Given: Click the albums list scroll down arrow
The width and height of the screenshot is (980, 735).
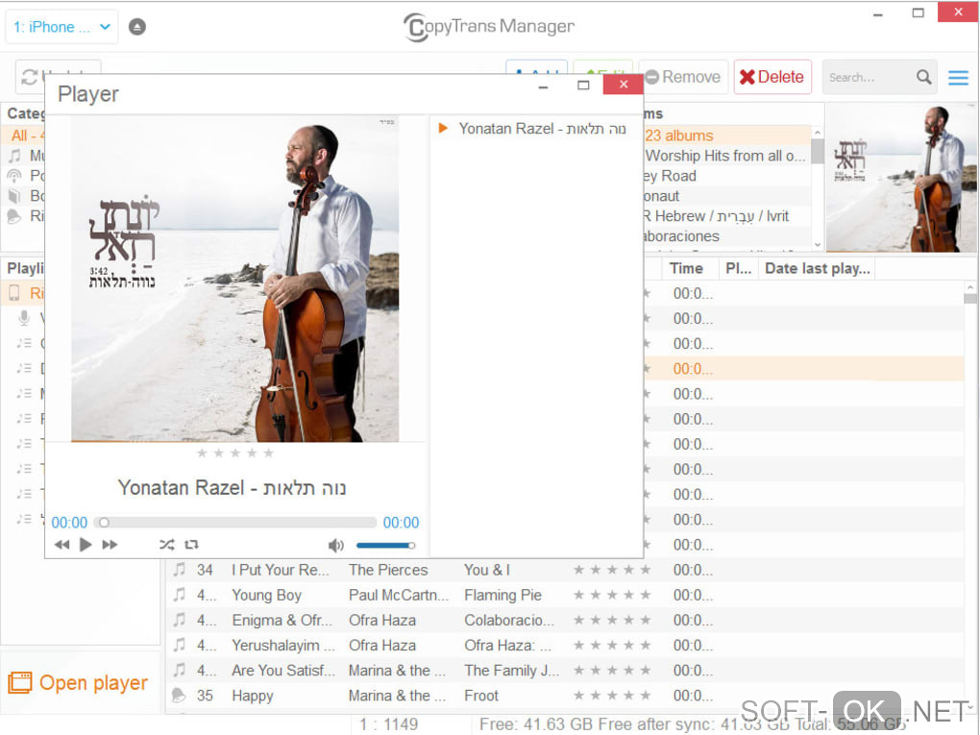Looking at the screenshot, I should tap(818, 244).
